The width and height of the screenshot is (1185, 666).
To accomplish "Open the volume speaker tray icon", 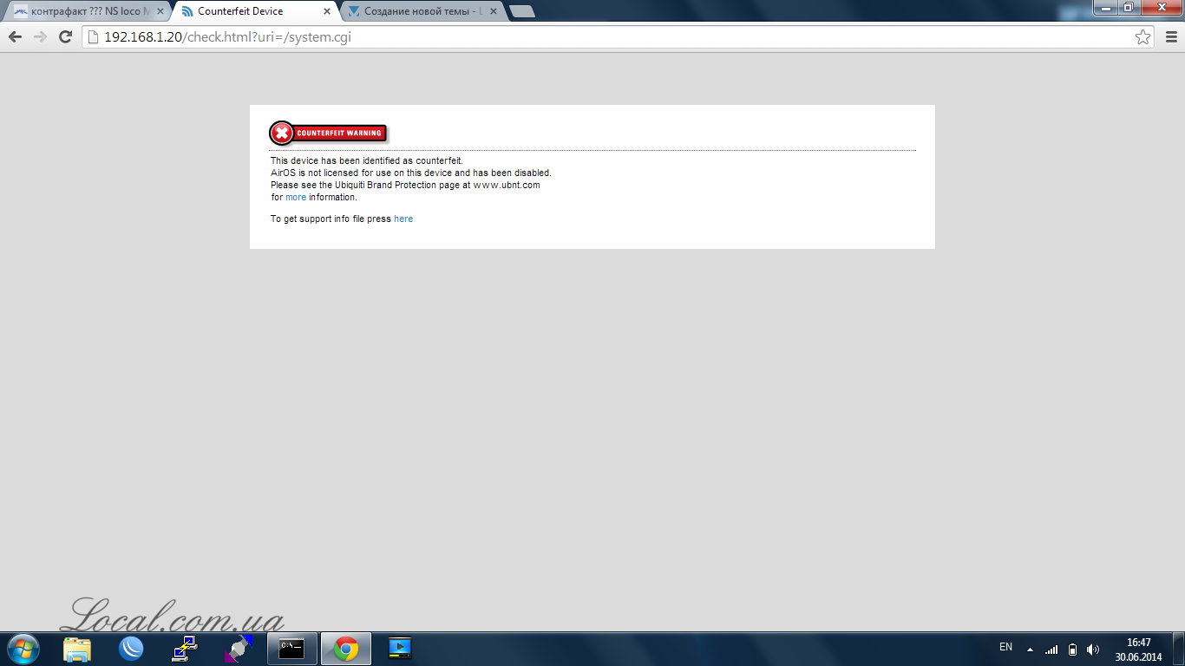I will tap(1093, 649).
